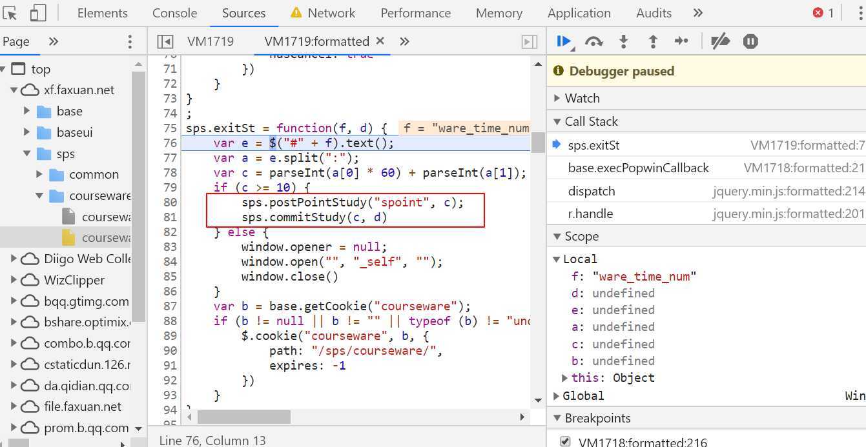Click the code editor vertical scrollbar thumb
The width and height of the screenshot is (866, 447).
click(x=538, y=143)
